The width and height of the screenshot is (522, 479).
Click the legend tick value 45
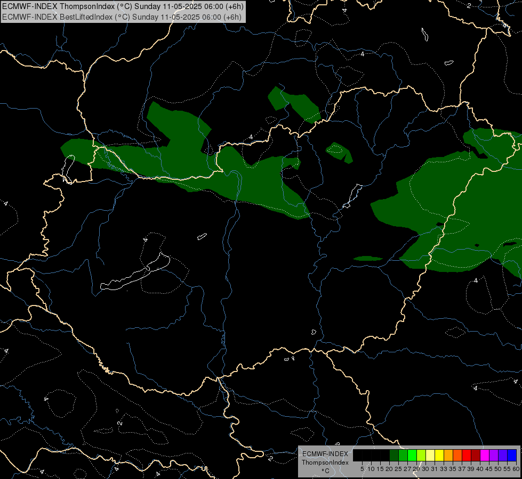click(x=489, y=469)
